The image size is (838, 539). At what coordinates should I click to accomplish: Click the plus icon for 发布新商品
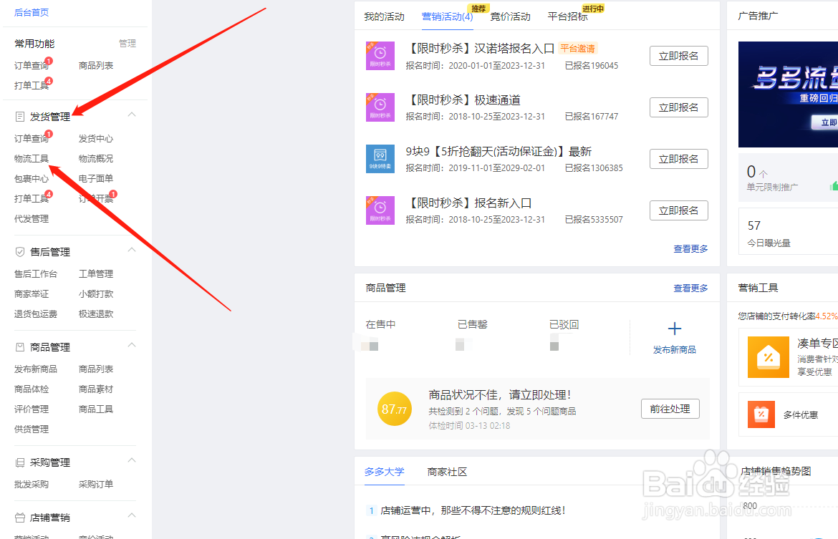[x=675, y=329]
